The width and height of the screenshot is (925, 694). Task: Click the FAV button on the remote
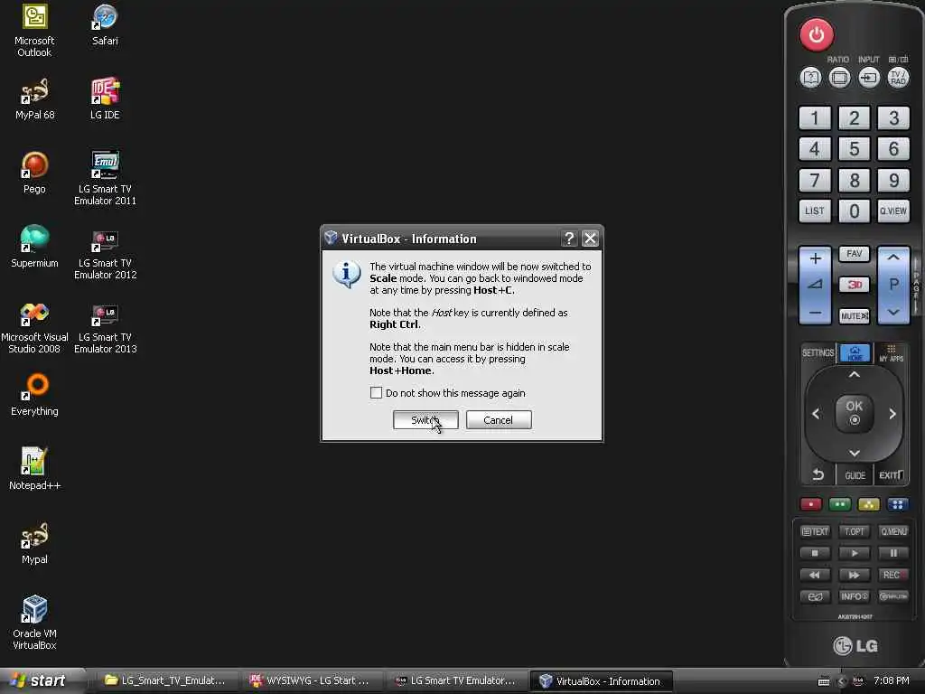855,254
